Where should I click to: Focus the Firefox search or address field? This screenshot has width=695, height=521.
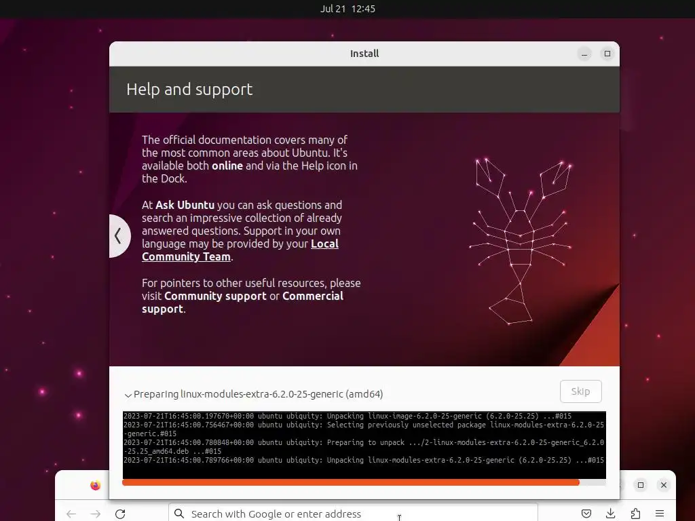(x=353, y=513)
